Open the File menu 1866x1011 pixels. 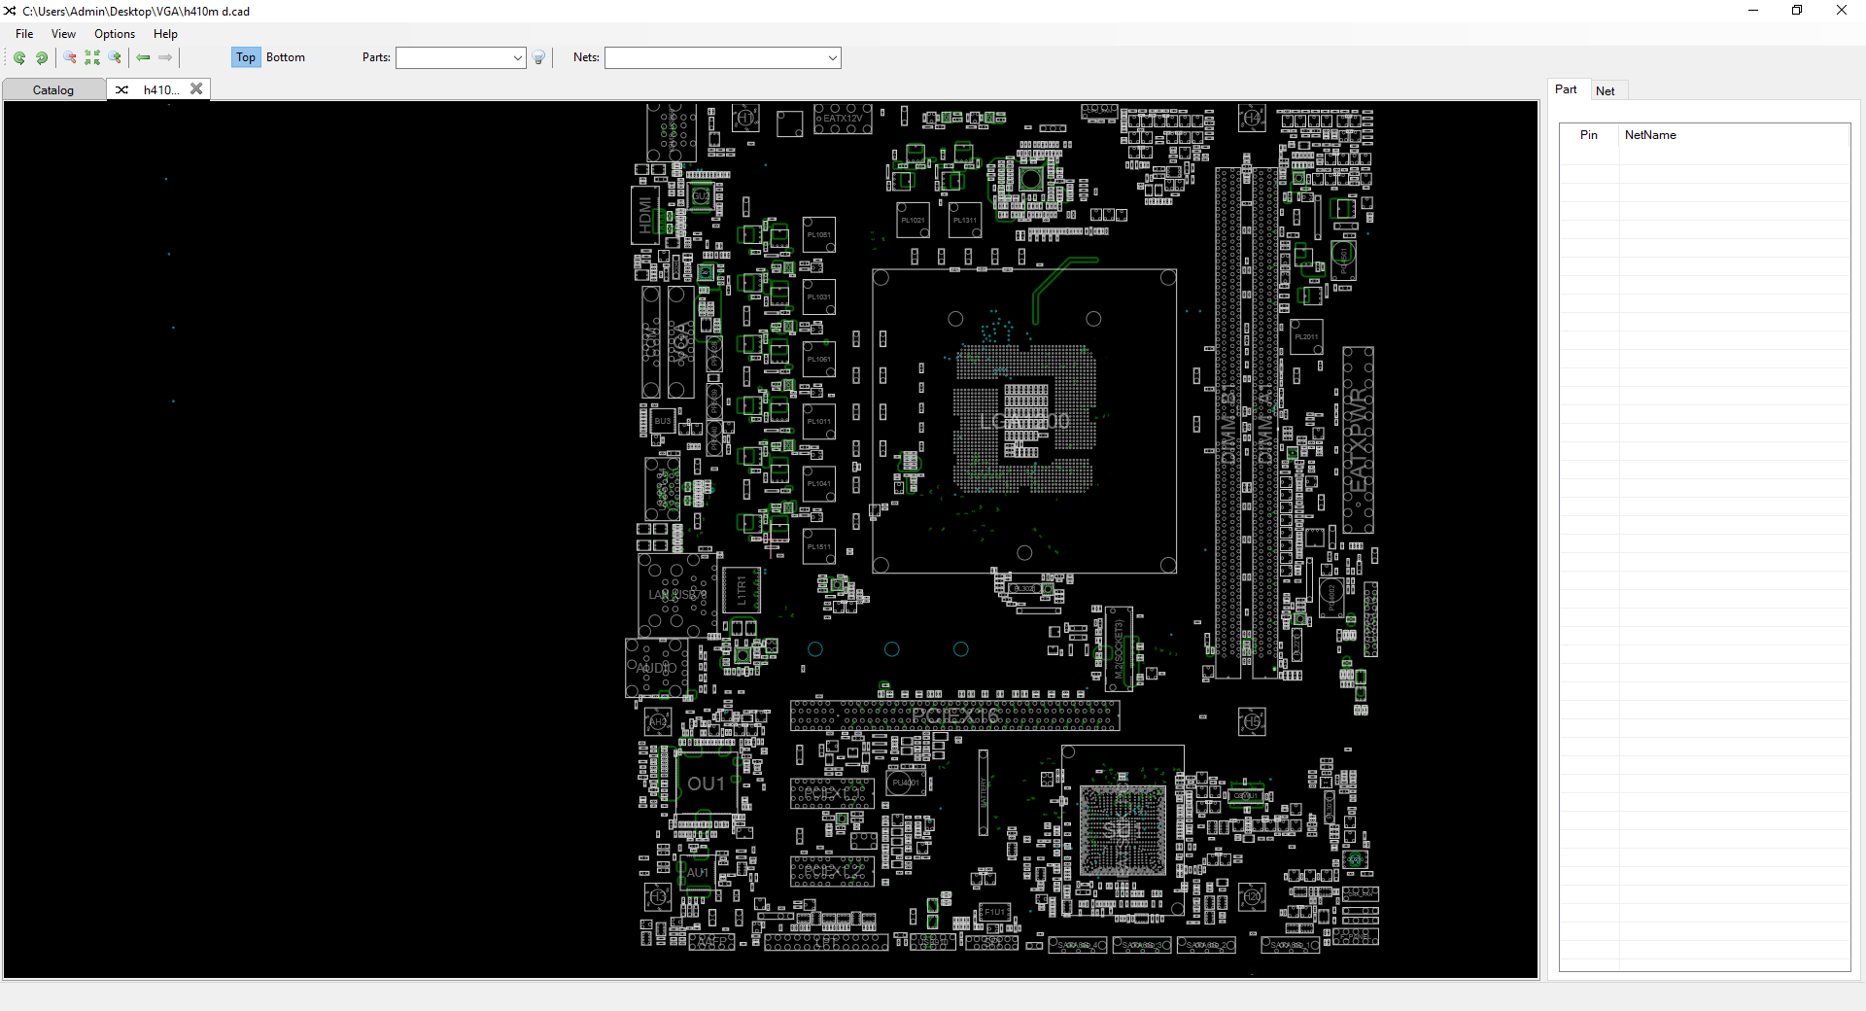point(24,34)
